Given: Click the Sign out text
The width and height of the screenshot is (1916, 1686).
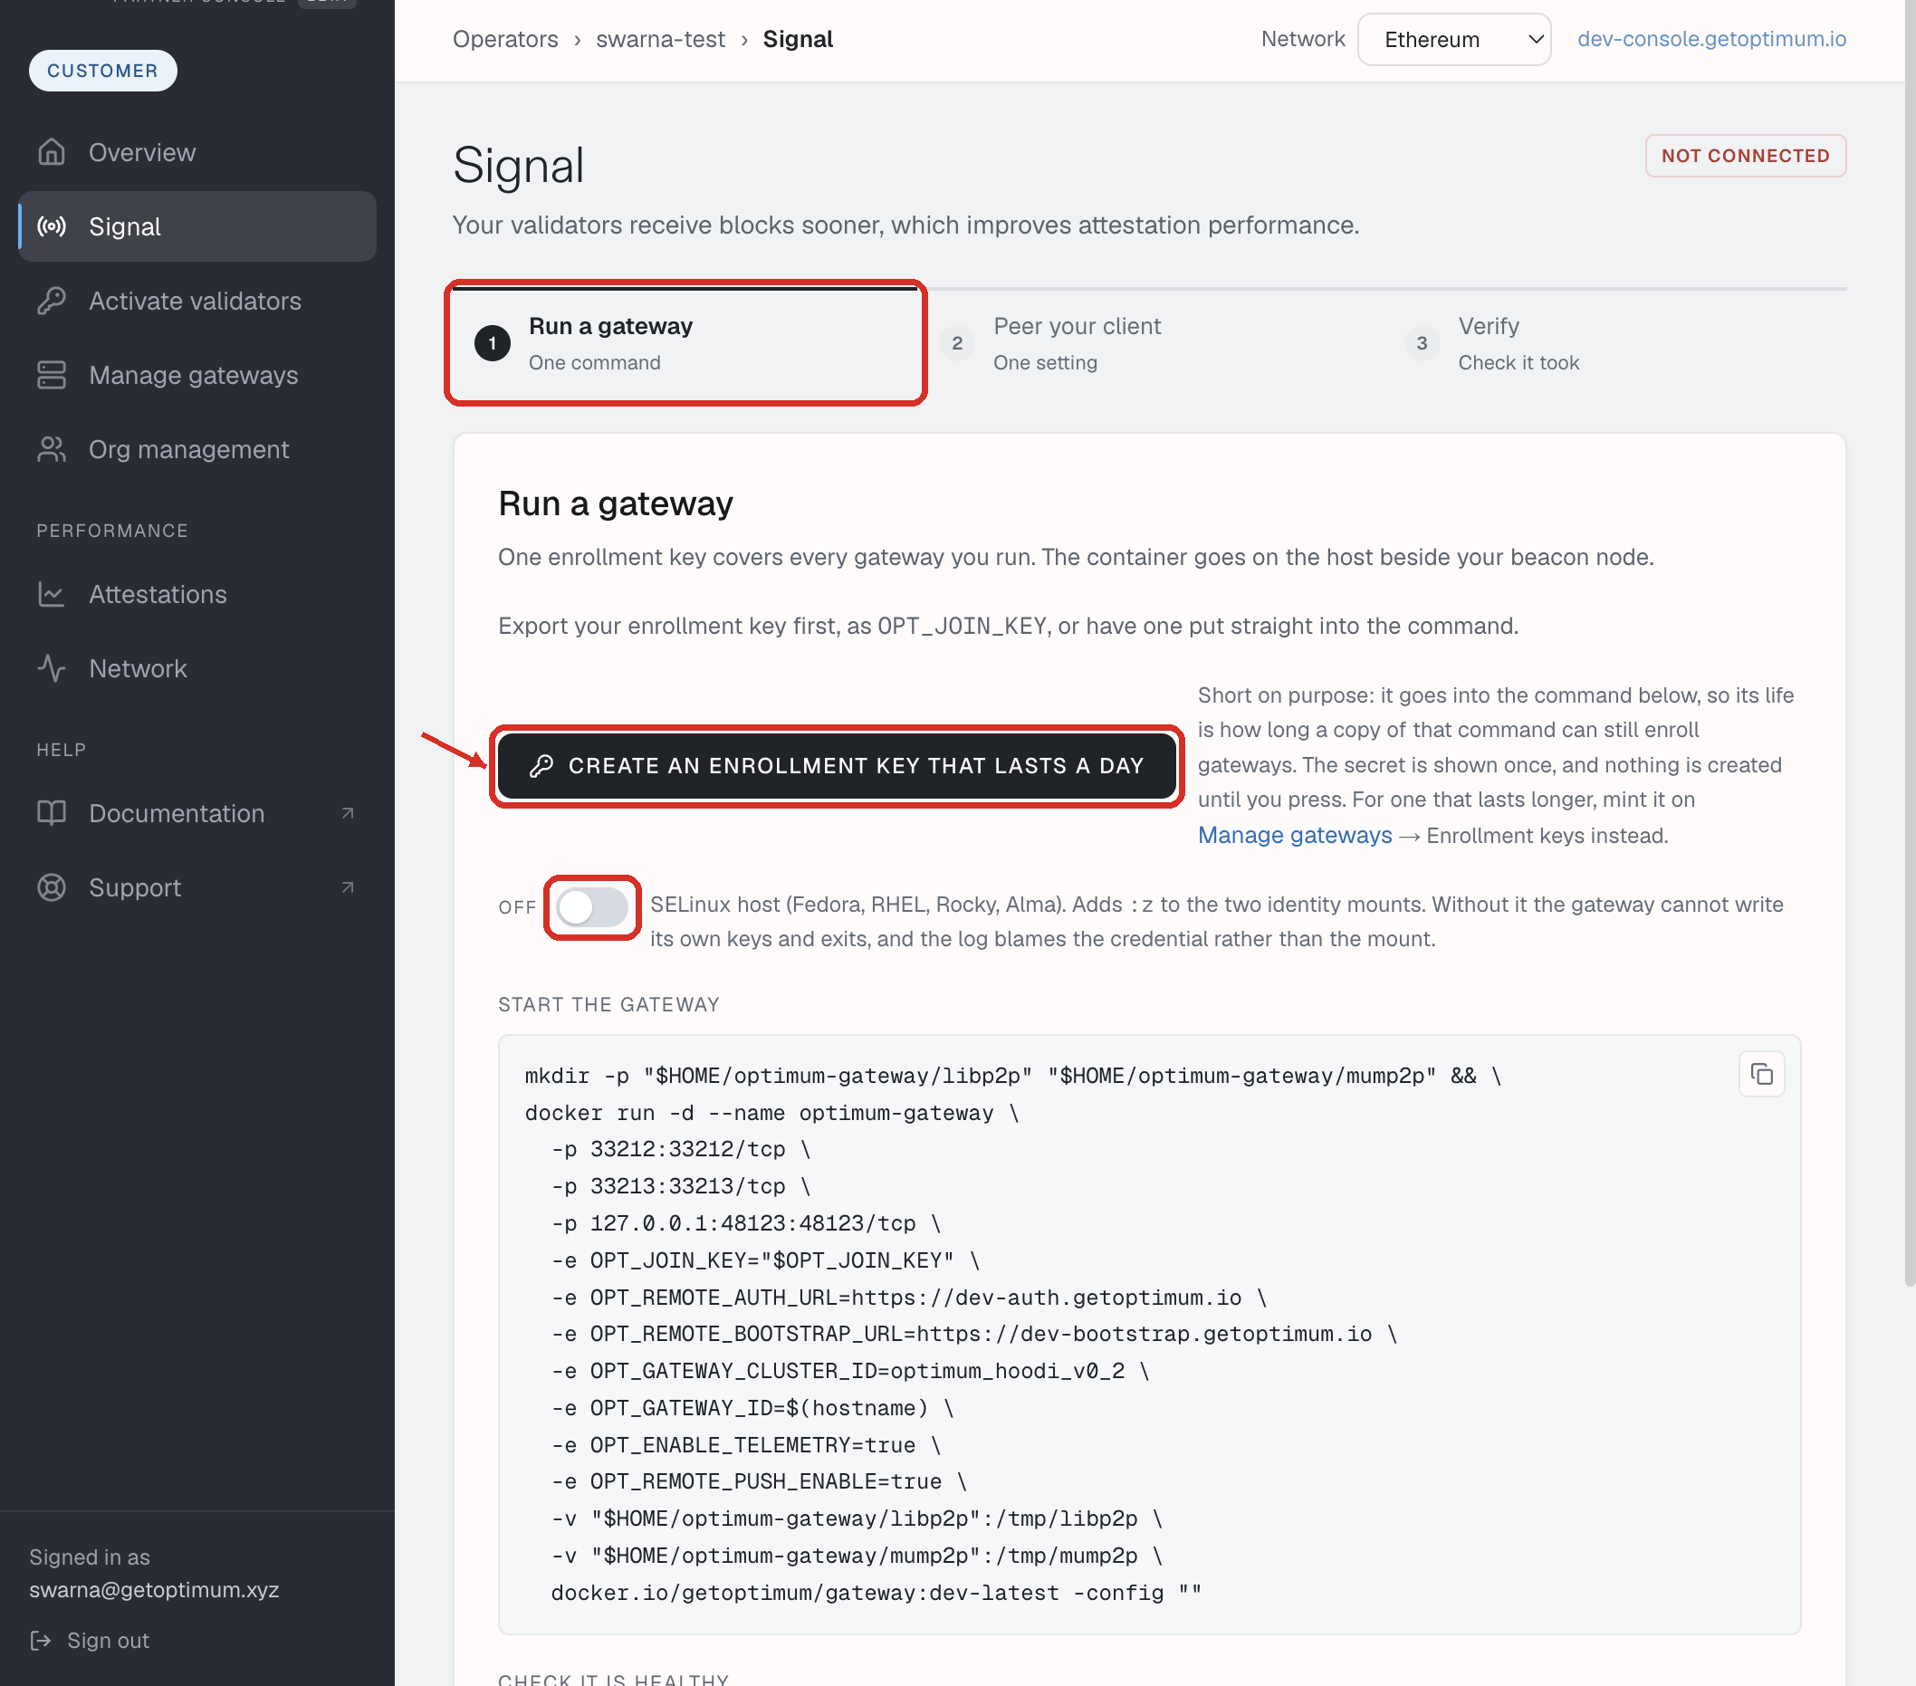Looking at the screenshot, I should click(x=108, y=1640).
